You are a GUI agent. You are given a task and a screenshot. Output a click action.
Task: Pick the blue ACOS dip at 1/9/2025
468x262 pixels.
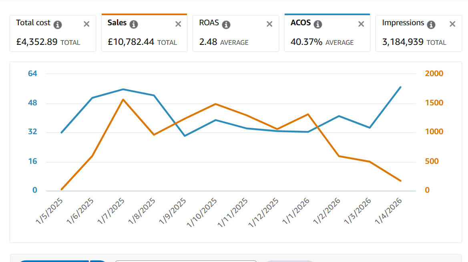[185, 136]
